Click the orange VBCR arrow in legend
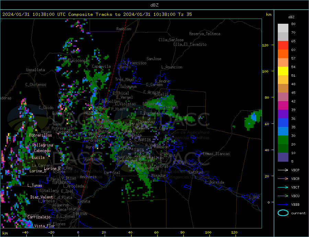309x237 pixels. [x=283, y=179]
